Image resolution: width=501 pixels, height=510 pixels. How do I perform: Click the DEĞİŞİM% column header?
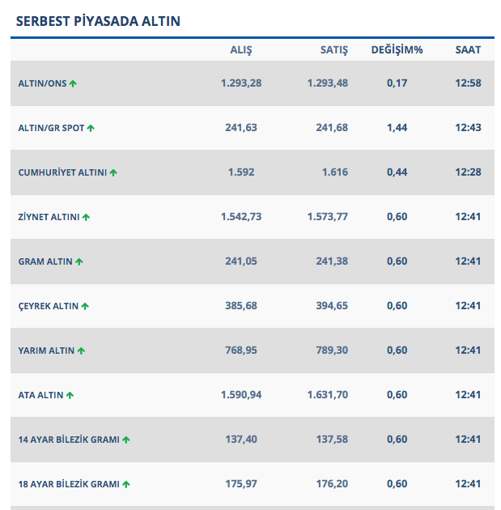coord(397,50)
